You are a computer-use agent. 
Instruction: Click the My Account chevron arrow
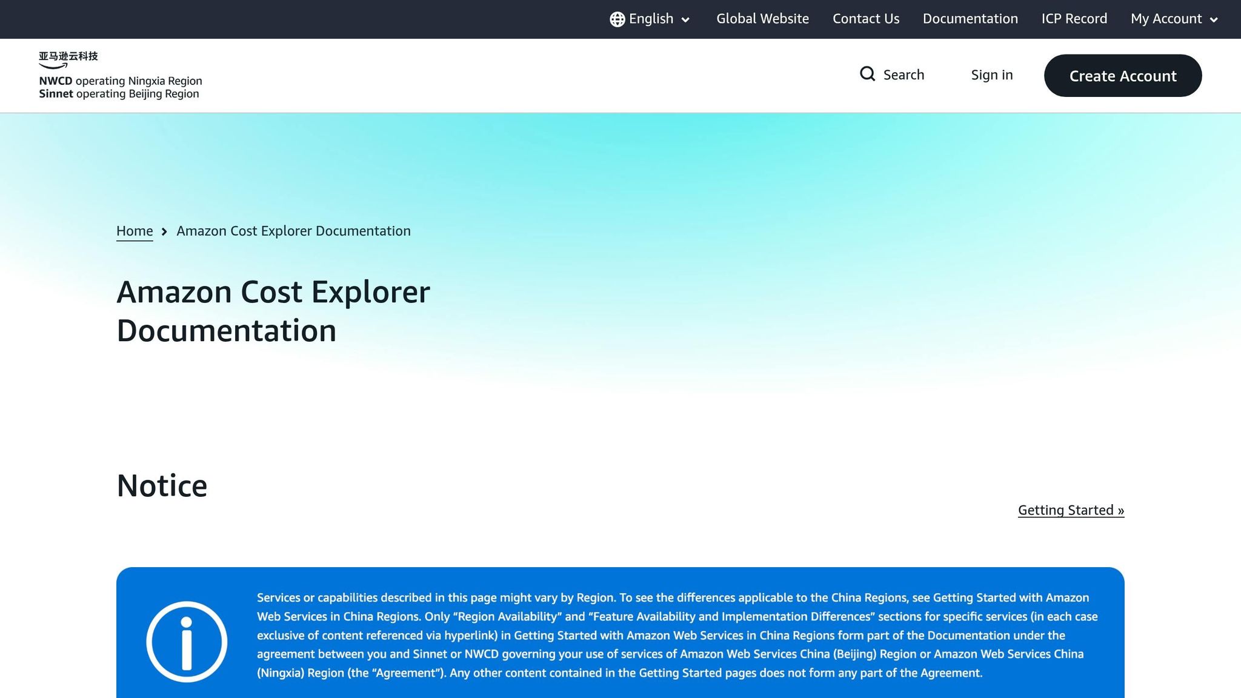pos(1214,20)
